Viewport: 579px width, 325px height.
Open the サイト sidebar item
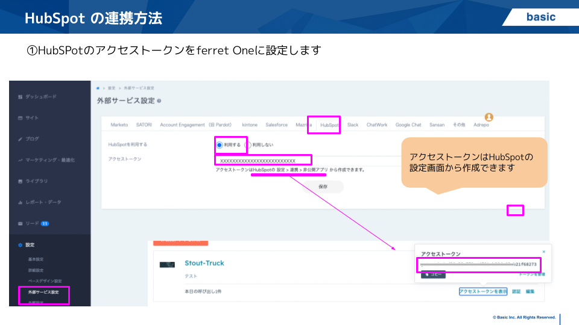point(28,118)
